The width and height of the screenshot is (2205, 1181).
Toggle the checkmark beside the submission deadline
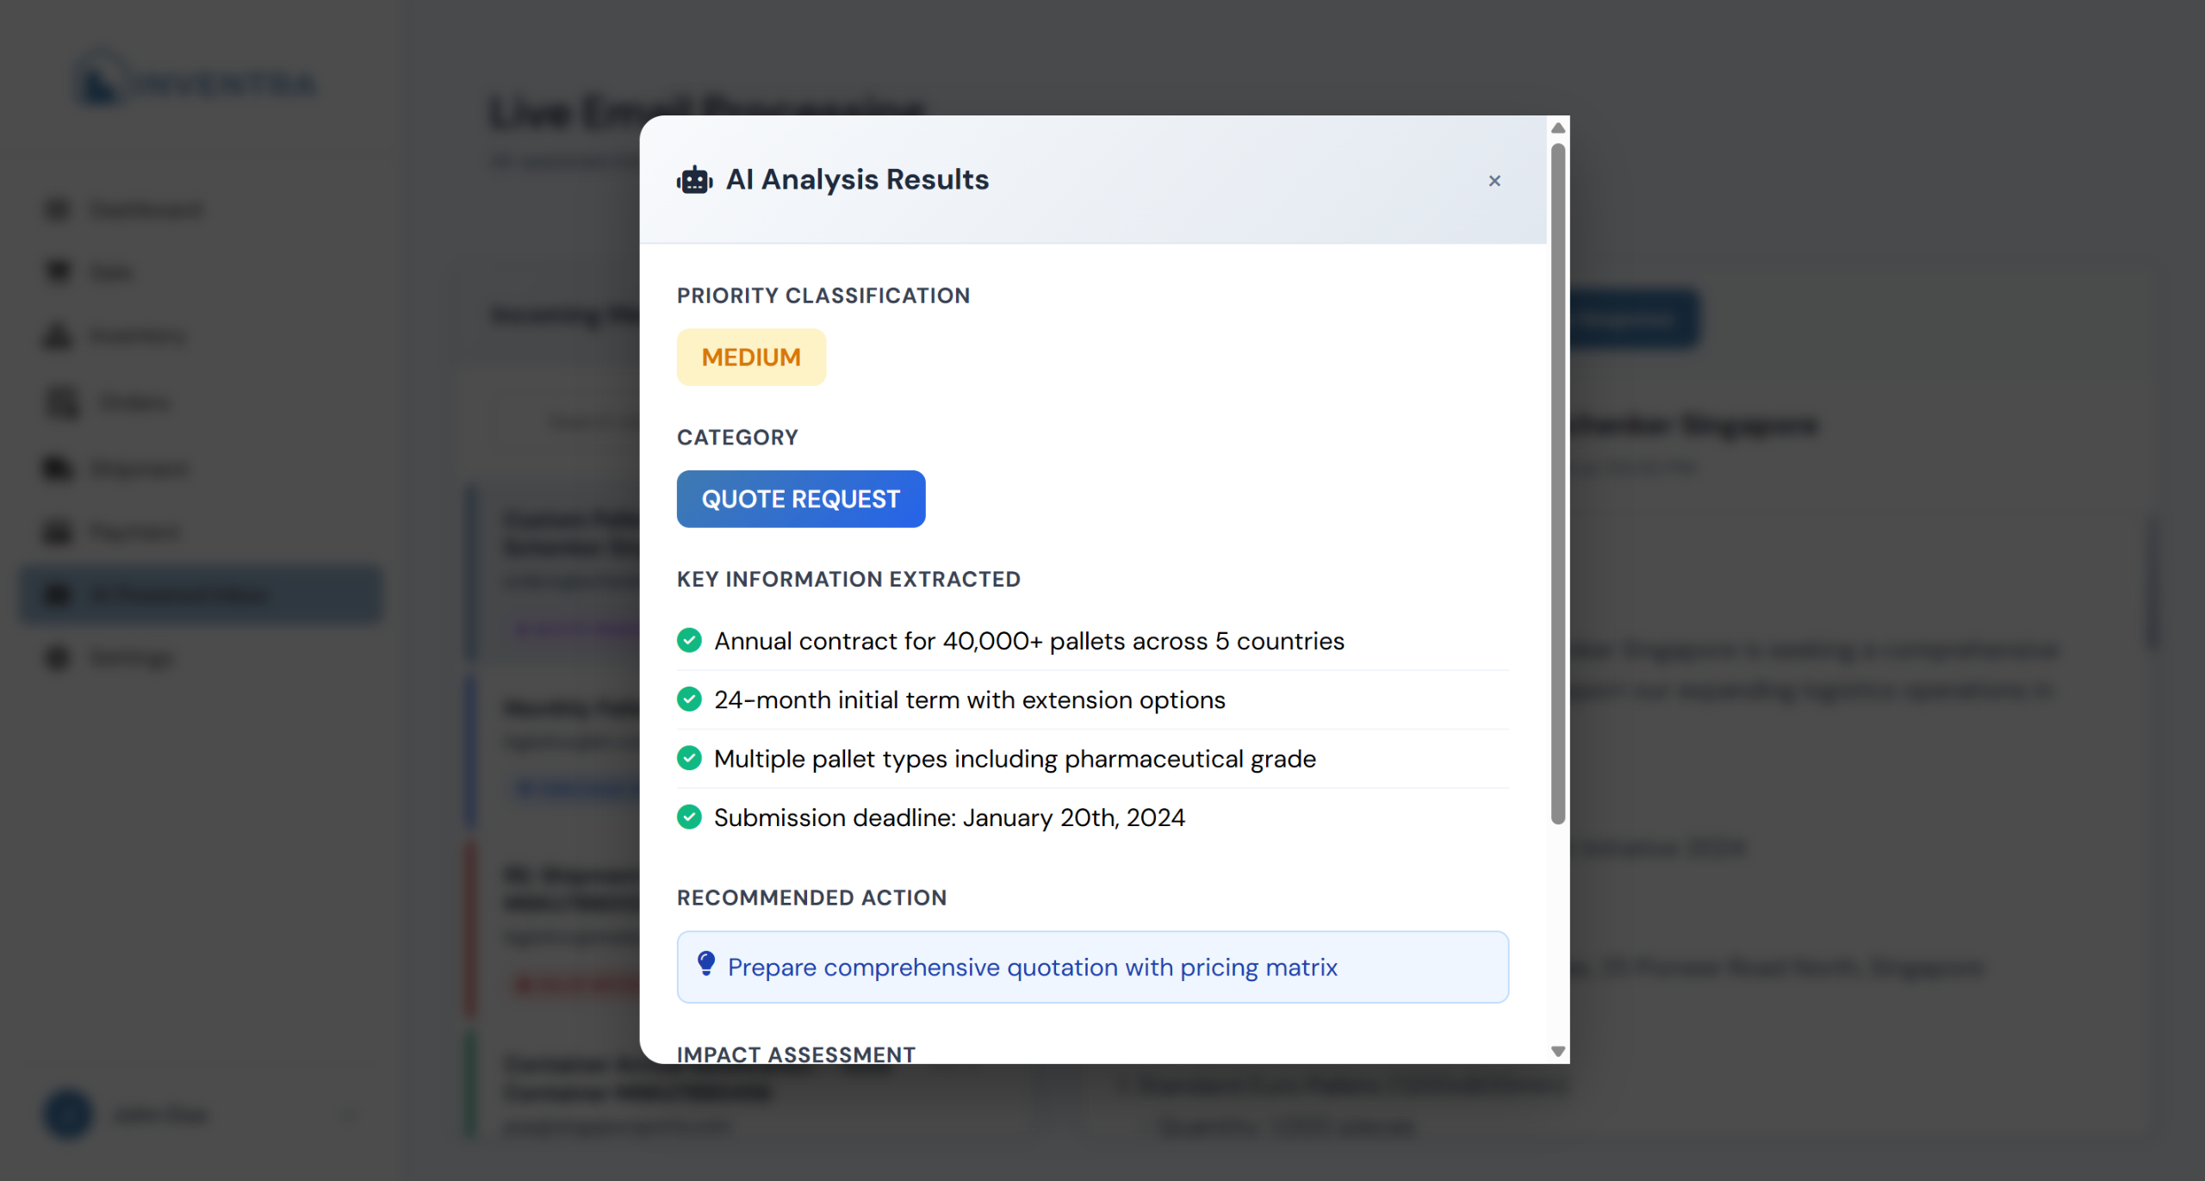coord(689,817)
